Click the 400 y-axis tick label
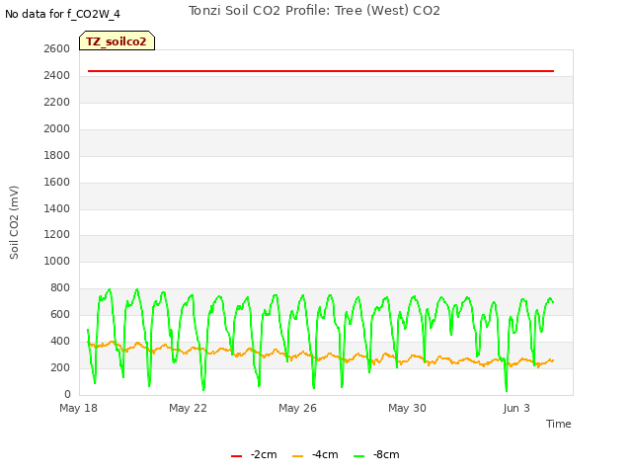632x474 pixels. [60, 341]
